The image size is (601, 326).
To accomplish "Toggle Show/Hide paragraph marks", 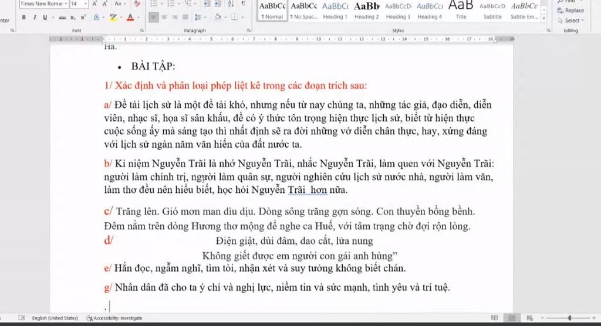I will click(x=243, y=4).
